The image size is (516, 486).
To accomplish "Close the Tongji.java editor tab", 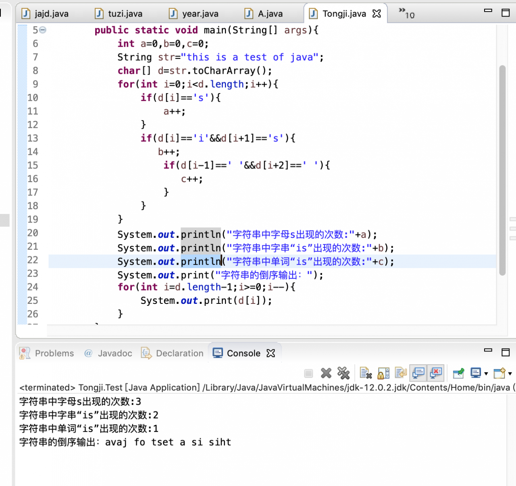I will click(x=377, y=14).
